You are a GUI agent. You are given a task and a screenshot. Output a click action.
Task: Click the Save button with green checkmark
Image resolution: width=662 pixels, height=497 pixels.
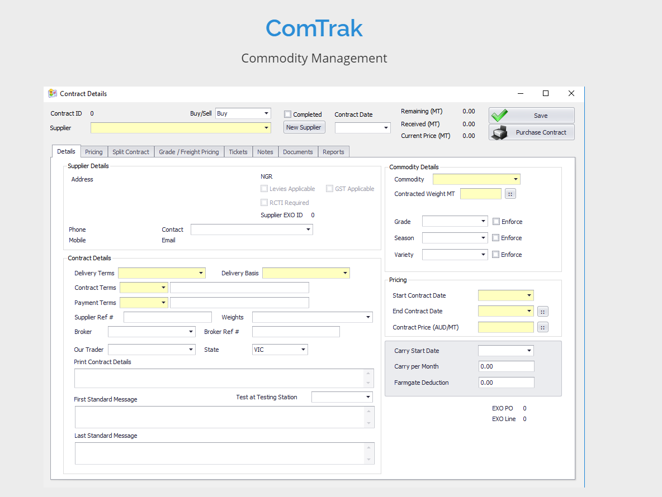coord(531,116)
